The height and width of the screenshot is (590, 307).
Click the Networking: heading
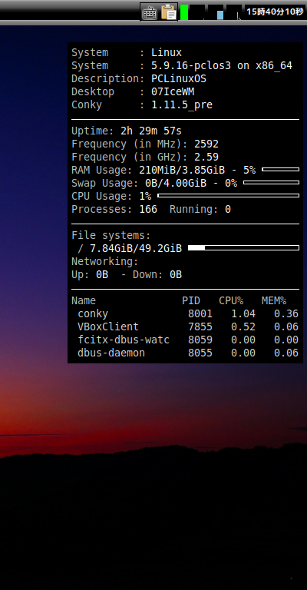[105, 261]
